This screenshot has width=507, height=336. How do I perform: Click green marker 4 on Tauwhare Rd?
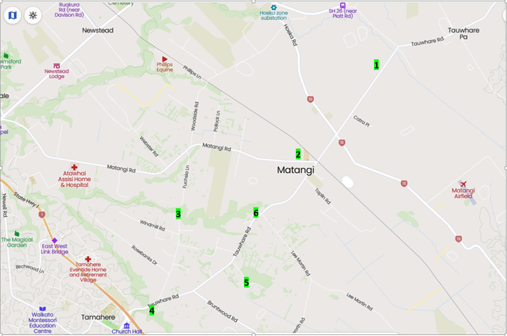tap(152, 310)
